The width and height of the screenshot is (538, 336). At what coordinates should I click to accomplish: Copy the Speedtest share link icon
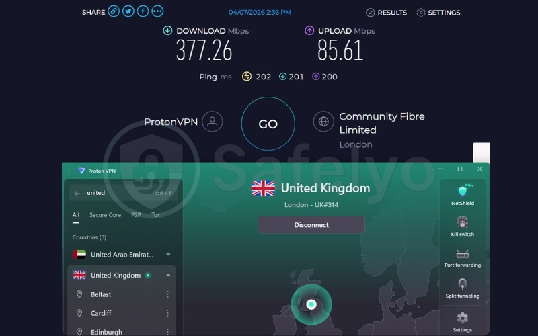(114, 11)
